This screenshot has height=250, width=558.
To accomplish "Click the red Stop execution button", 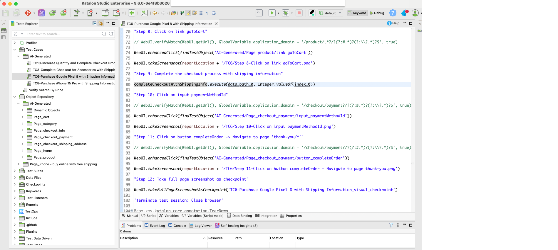I will [299, 13].
